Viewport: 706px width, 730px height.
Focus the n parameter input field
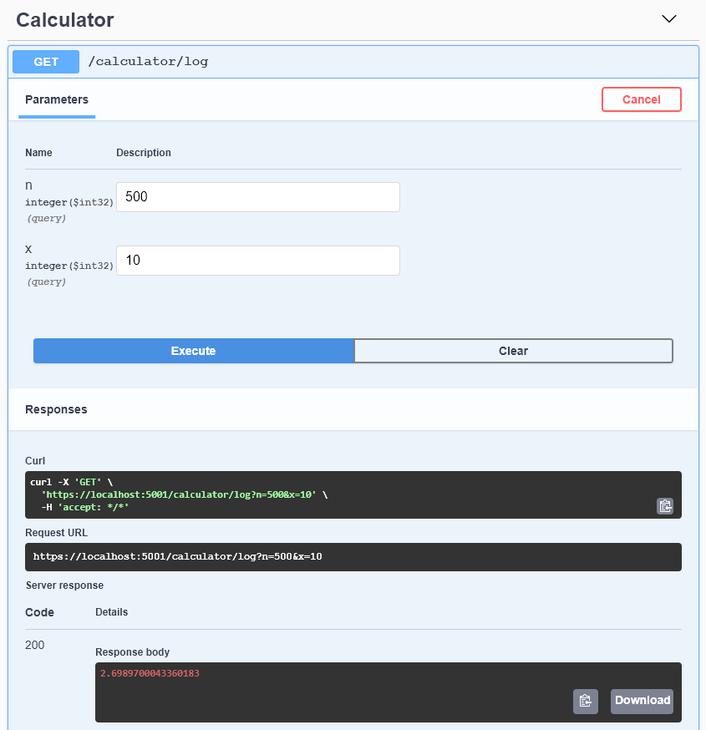click(257, 197)
